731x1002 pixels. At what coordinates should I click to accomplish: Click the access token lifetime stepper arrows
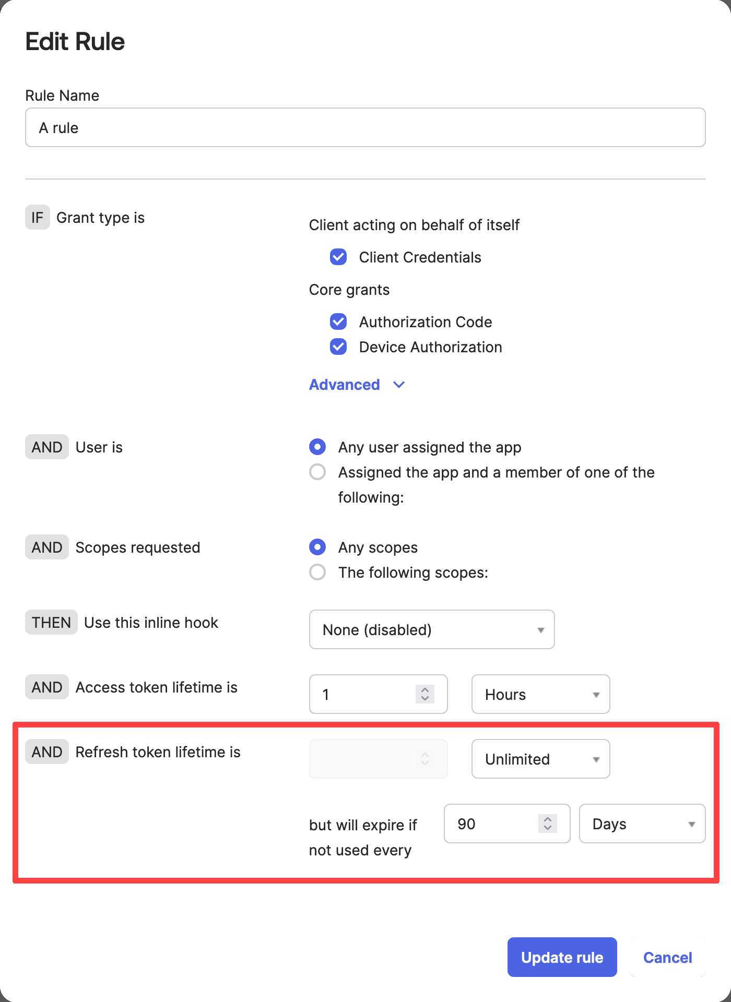[x=425, y=694]
